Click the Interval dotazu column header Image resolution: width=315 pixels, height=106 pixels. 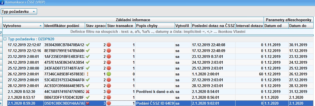[x=250, y=26]
